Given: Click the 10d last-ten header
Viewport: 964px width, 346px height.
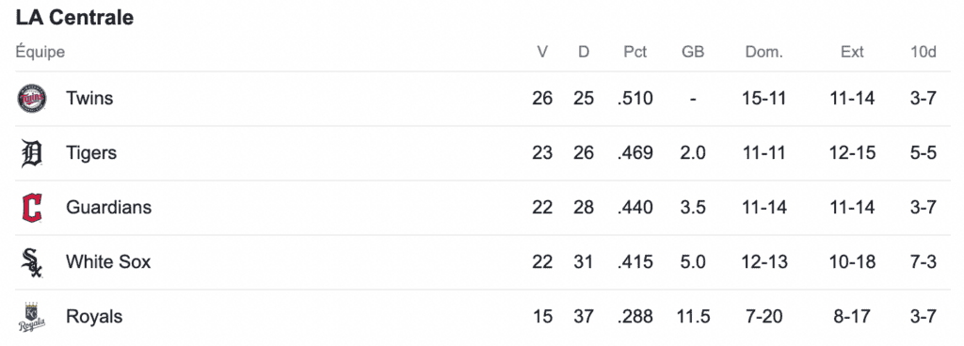Looking at the screenshot, I should click(x=924, y=52).
